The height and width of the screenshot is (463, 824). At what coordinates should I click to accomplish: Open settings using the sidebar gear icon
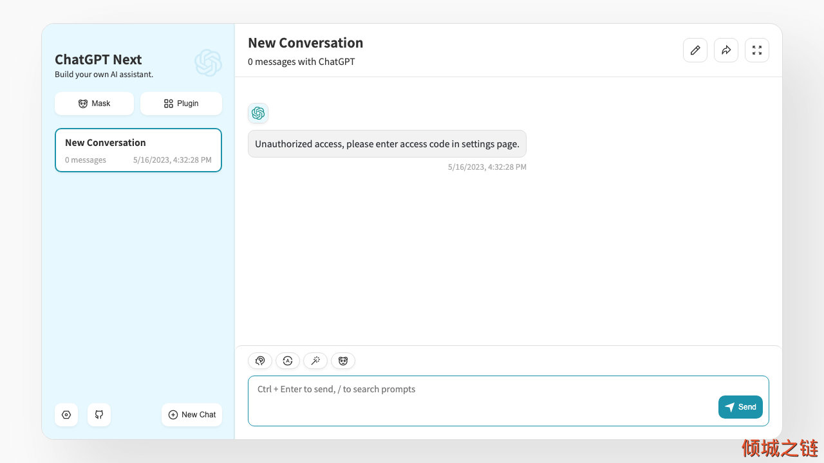click(x=66, y=415)
